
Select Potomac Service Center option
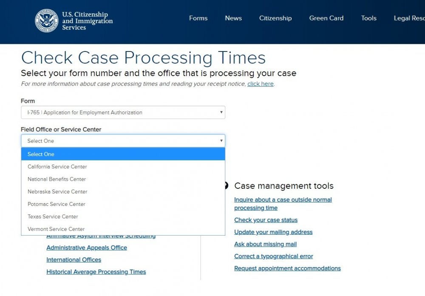123,204
